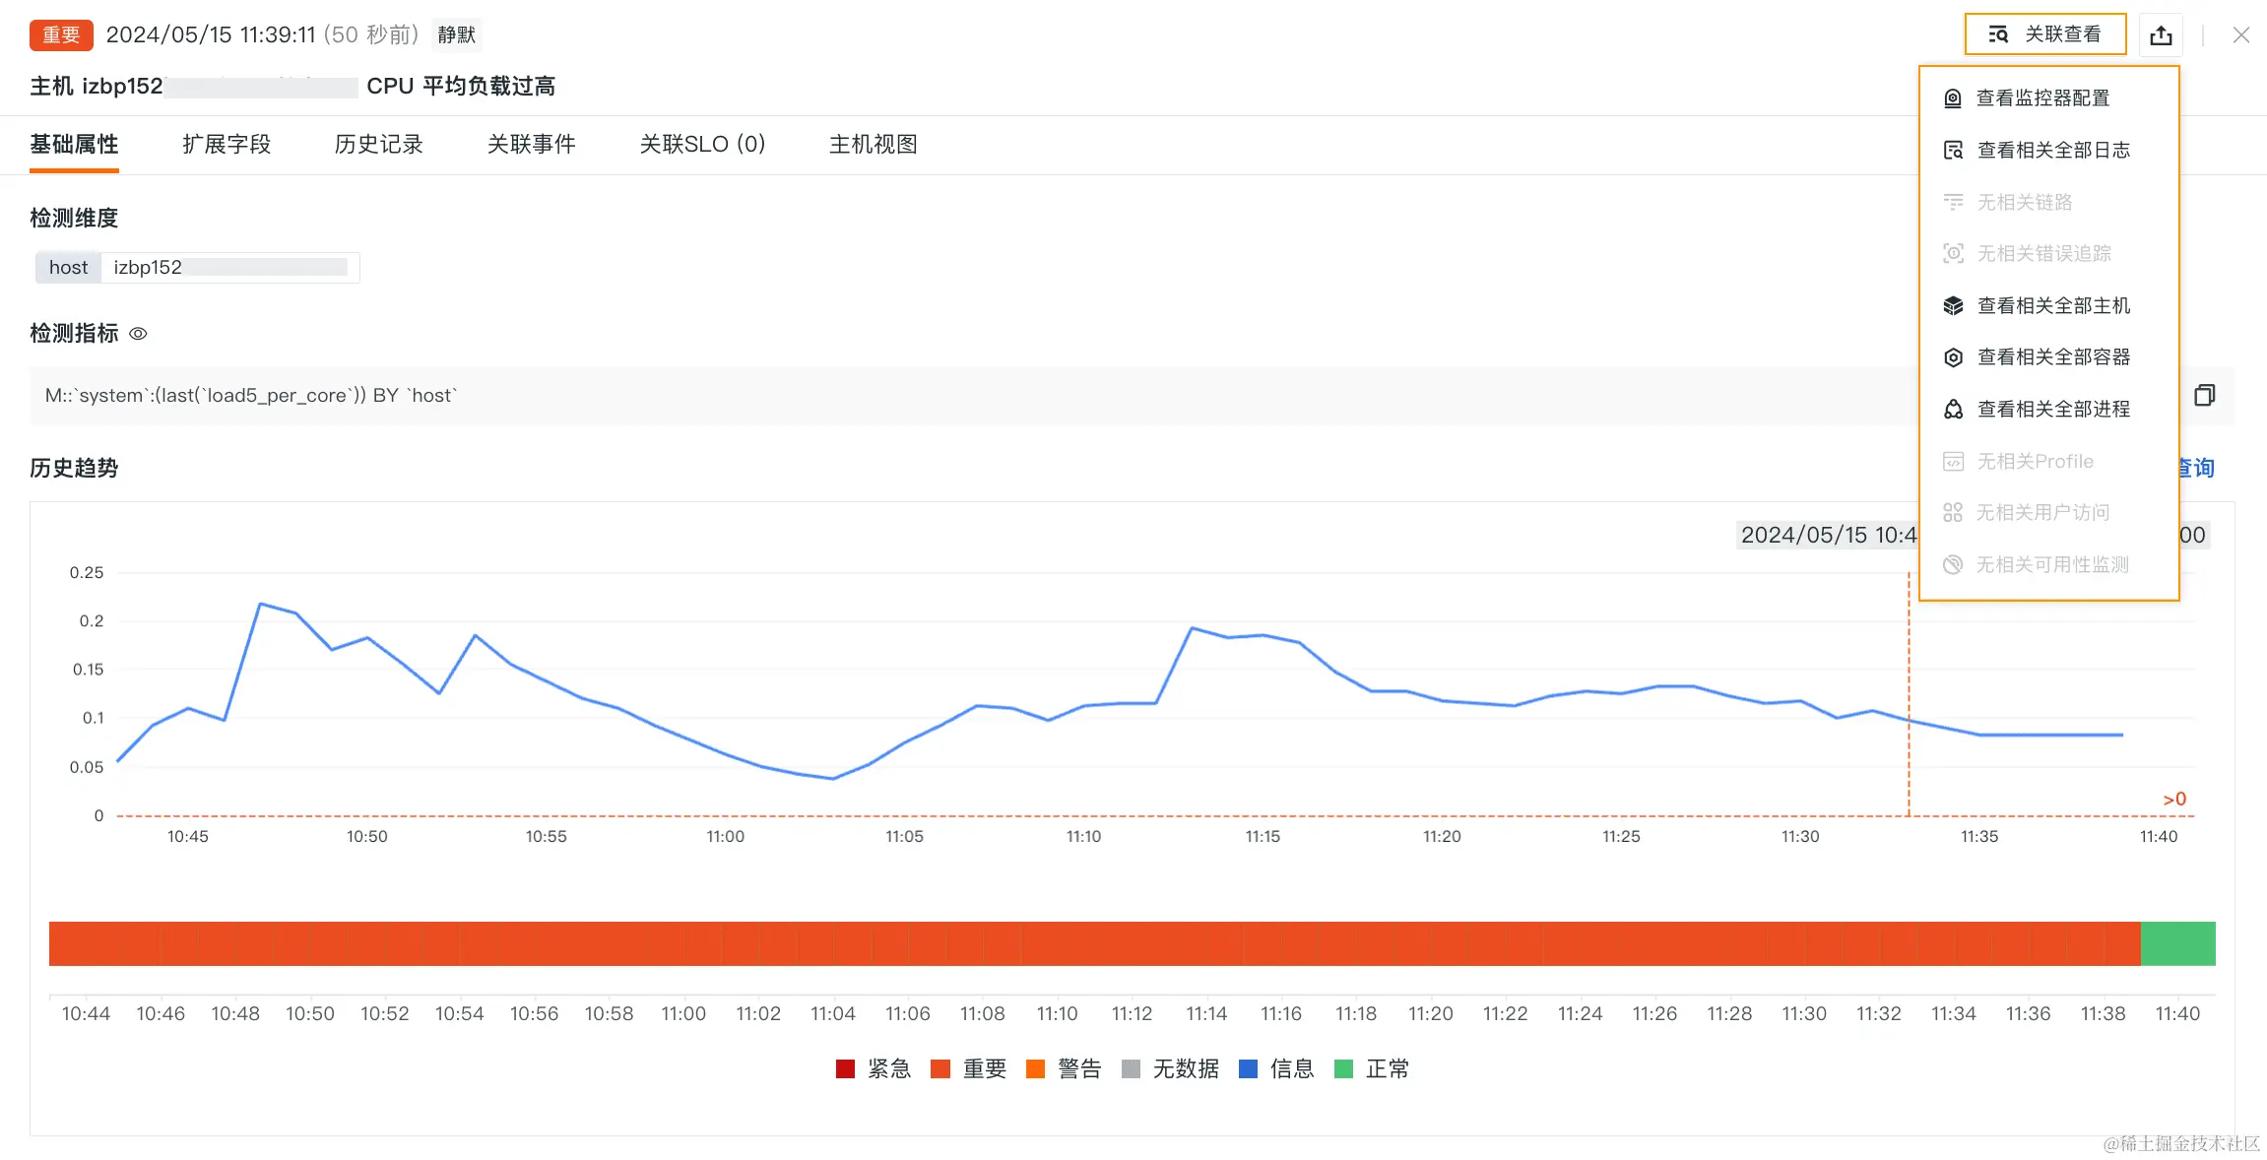Toggle 正常 green legend swatch
The height and width of the screenshot is (1160, 2267).
pos(1343,1069)
